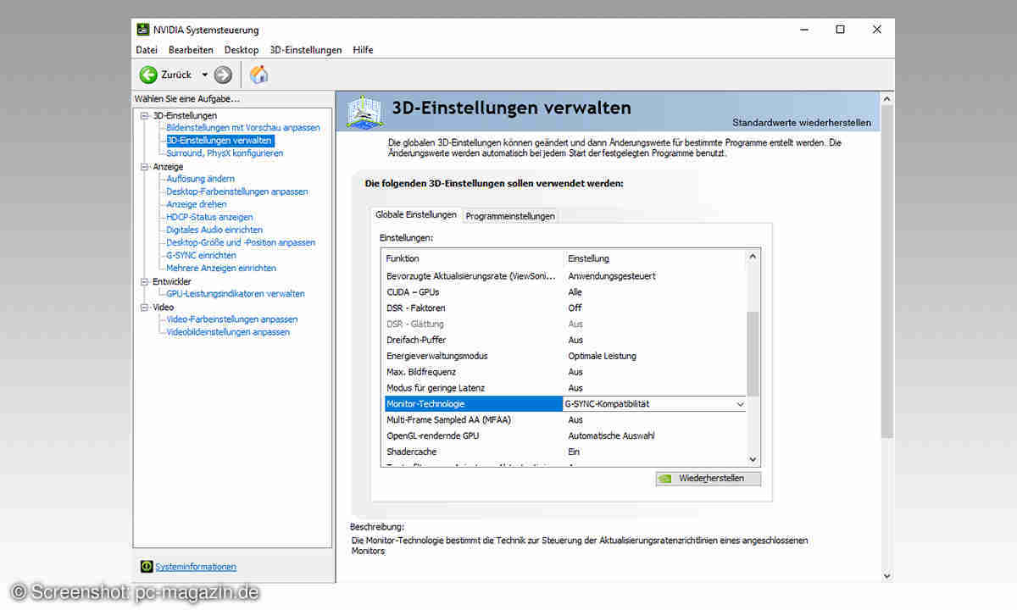Collapse the Anzeige tree section
Viewport: 1017px width, 610px height.
point(144,167)
